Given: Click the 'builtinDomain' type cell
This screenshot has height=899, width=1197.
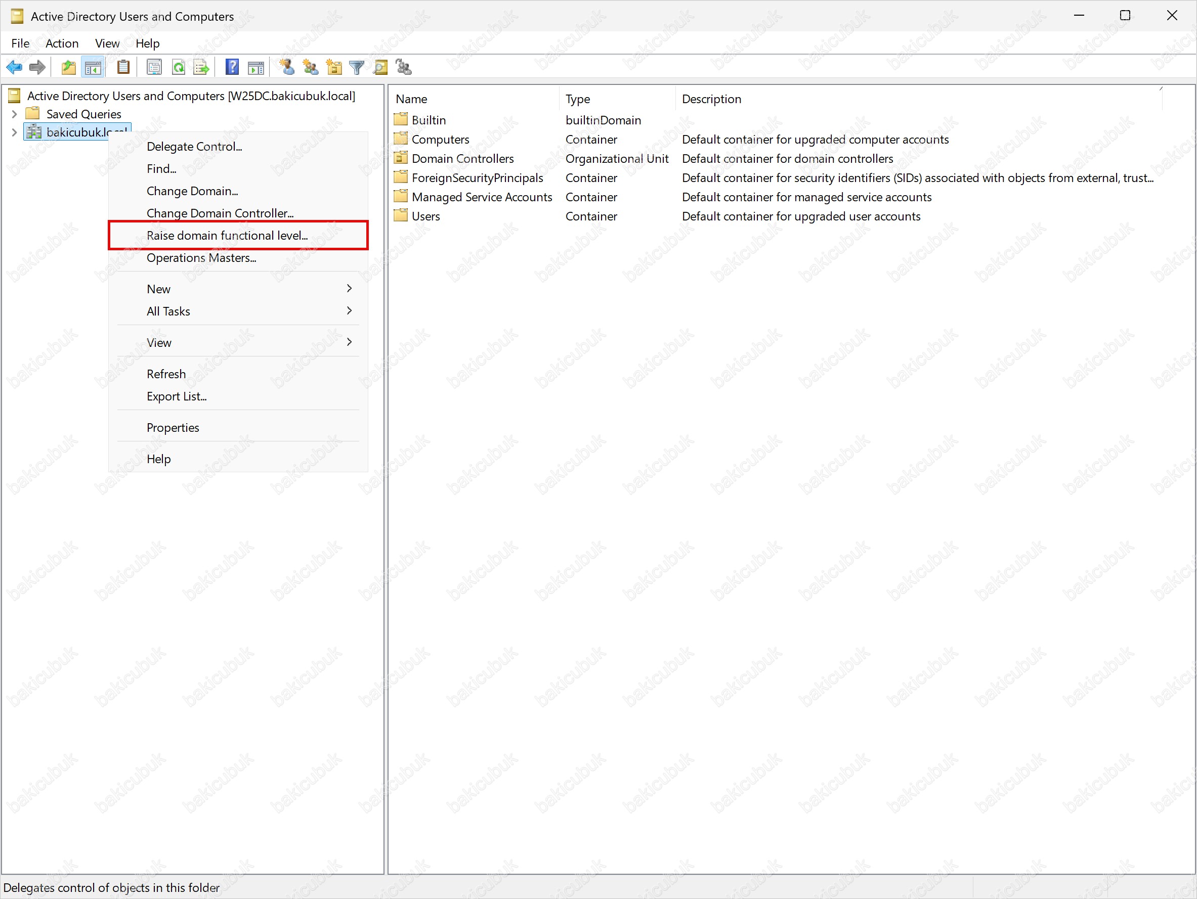Looking at the screenshot, I should pos(603,120).
